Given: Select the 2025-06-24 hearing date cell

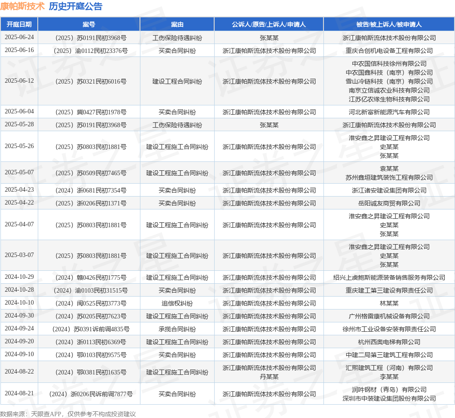Looking at the screenshot, I should (x=19, y=37).
